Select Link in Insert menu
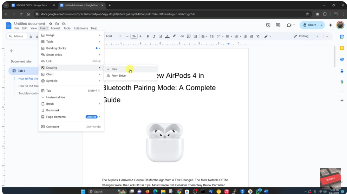The image size is (347, 194). [71, 62]
